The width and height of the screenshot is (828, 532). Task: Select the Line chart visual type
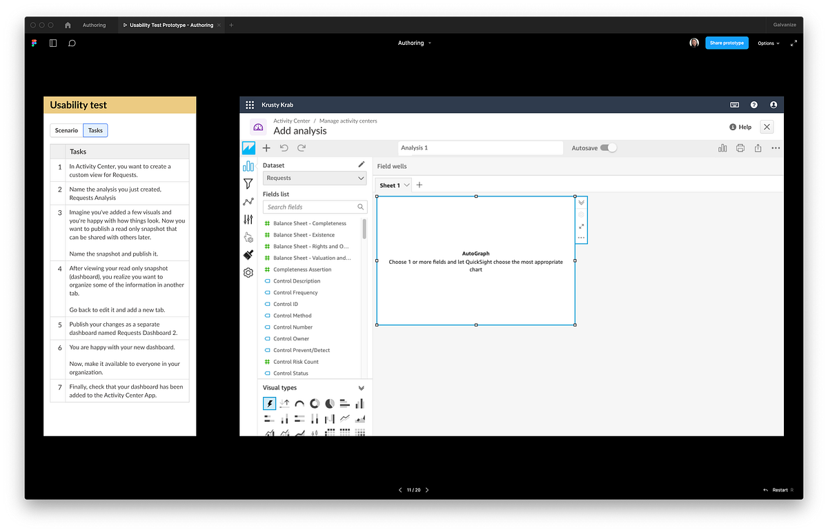[345, 418]
